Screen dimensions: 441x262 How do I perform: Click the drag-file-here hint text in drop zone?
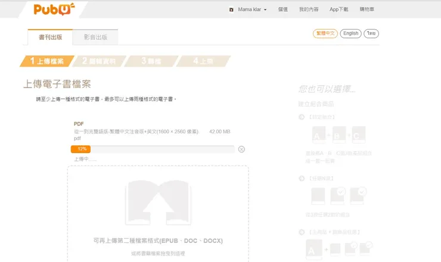tap(158, 253)
